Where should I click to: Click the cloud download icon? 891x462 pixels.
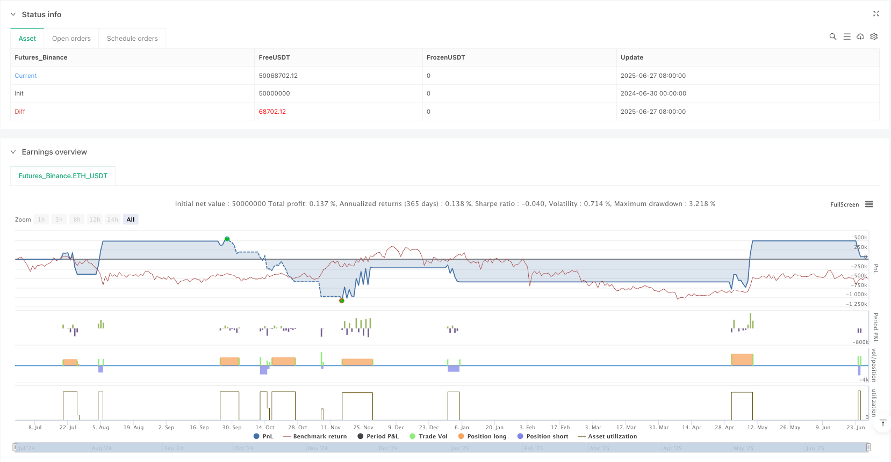coord(860,36)
